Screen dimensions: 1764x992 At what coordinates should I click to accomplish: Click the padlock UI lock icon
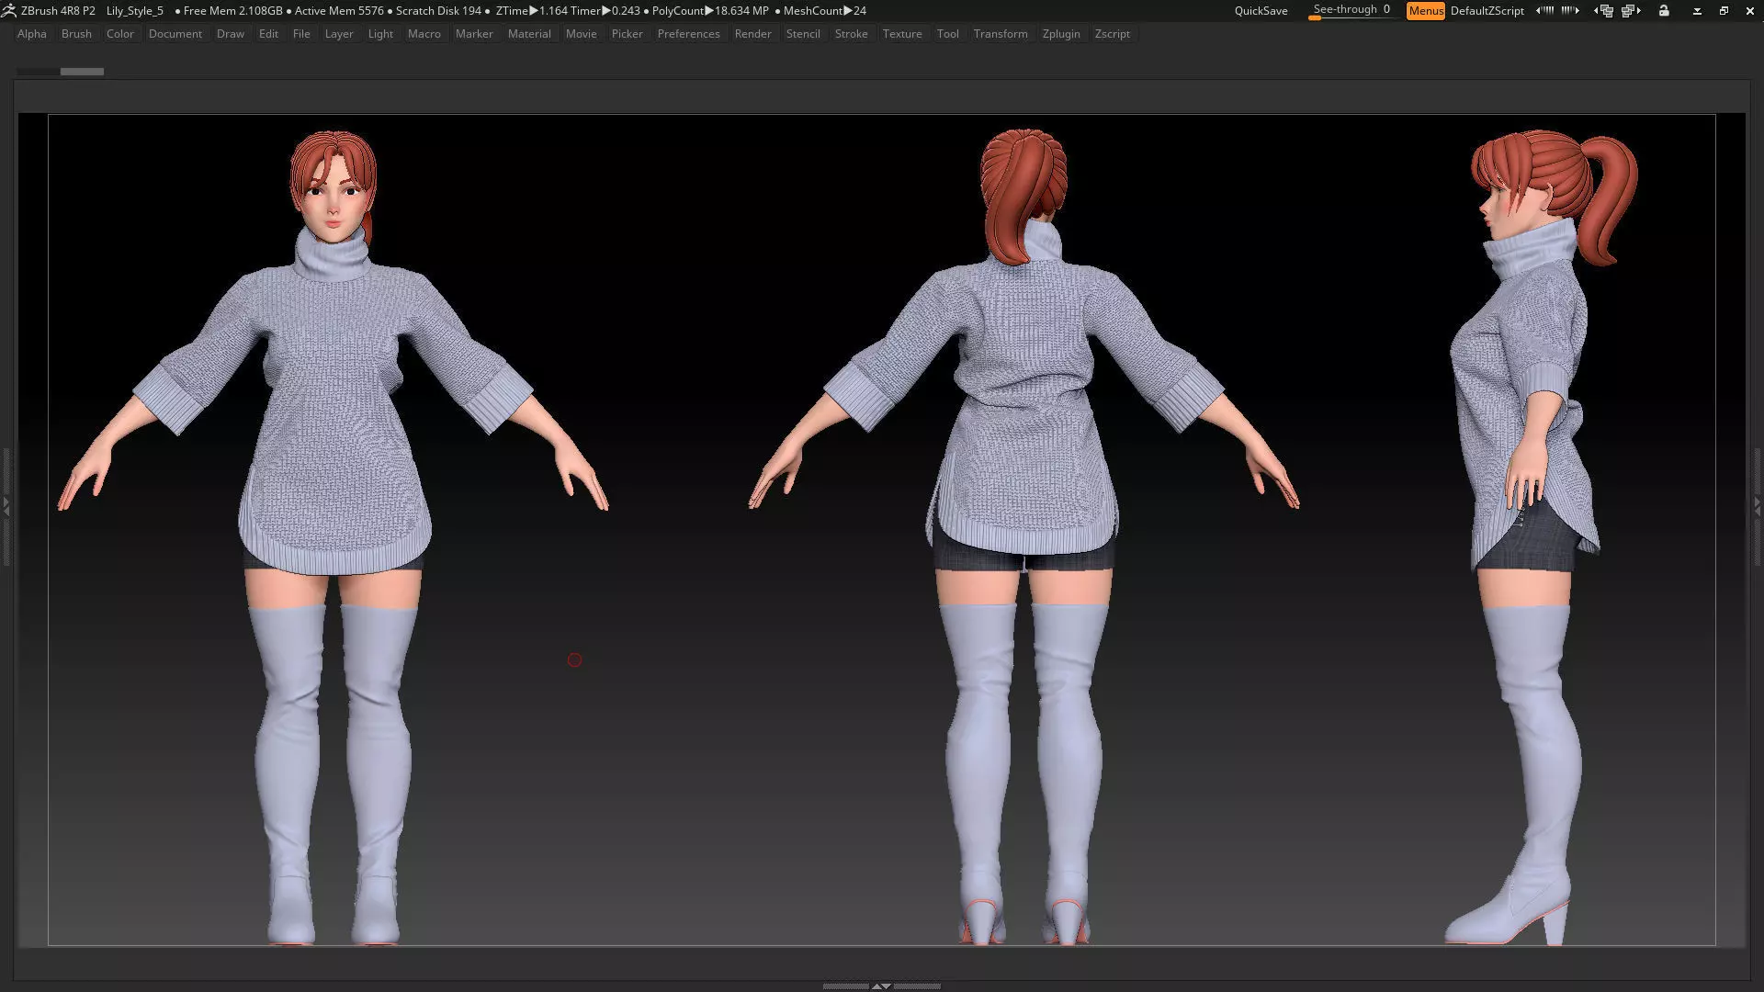1664,11
